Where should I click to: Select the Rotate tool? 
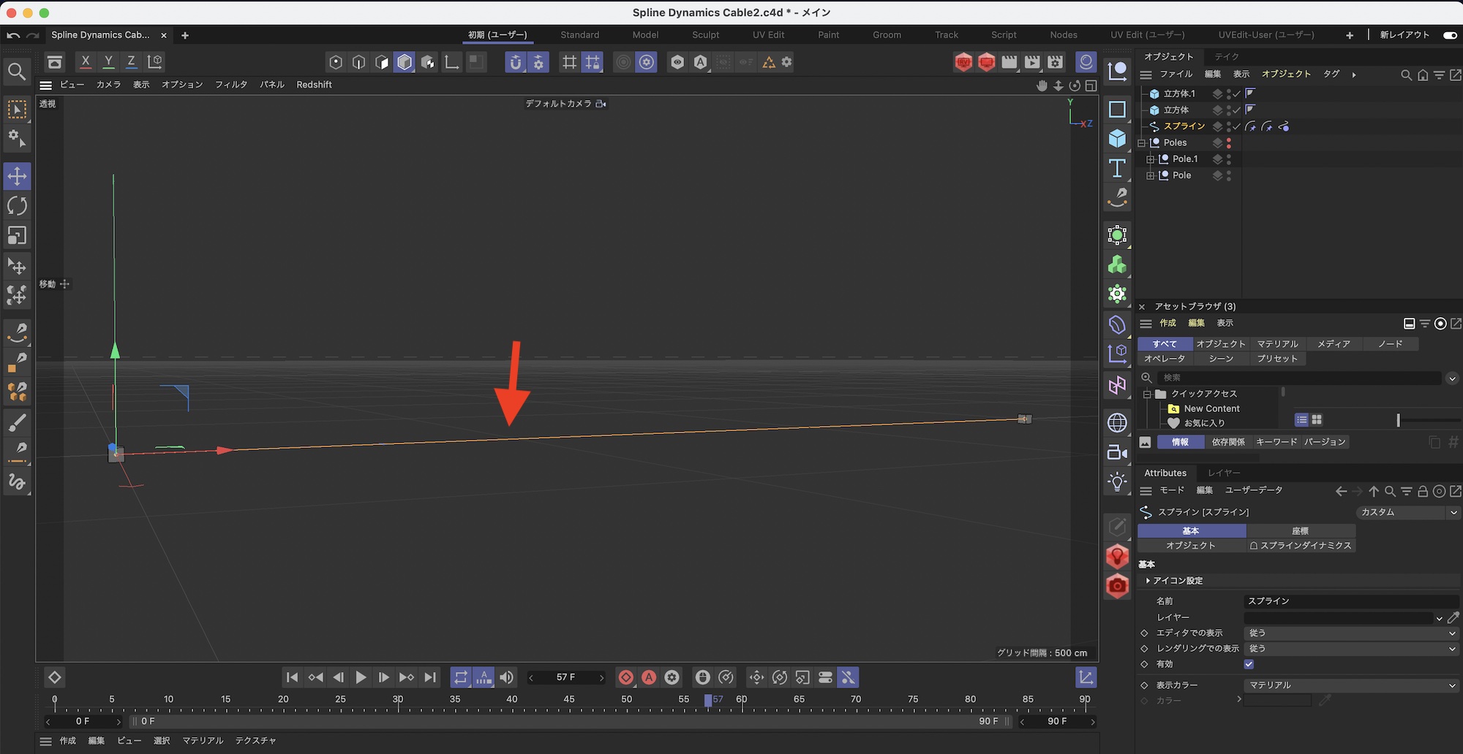[17, 206]
